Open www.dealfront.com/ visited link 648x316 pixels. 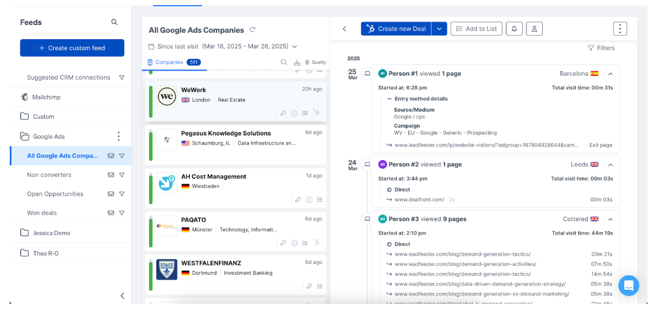pos(420,199)
